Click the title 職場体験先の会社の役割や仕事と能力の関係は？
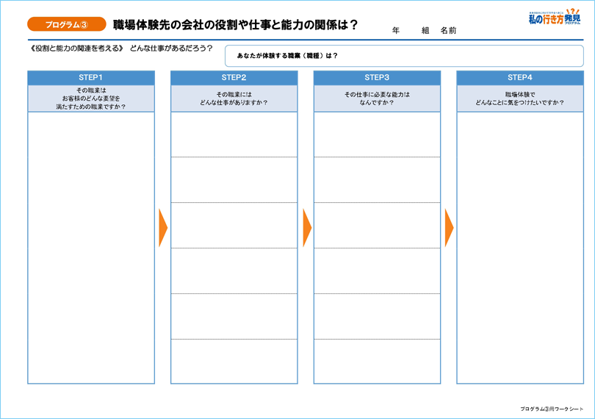Screen dimensions: 595x419 [x=236, y=25]
